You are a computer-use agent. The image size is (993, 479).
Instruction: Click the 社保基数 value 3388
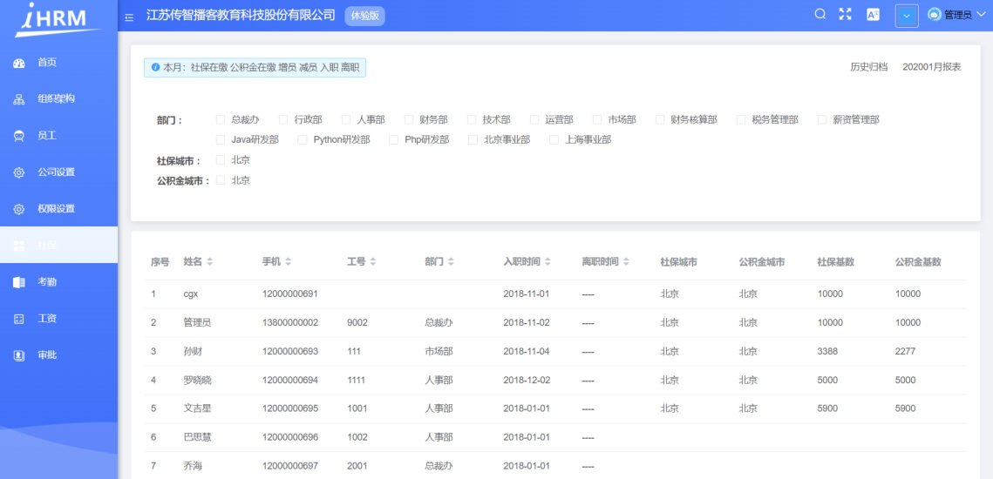click(x=827, y=351)
